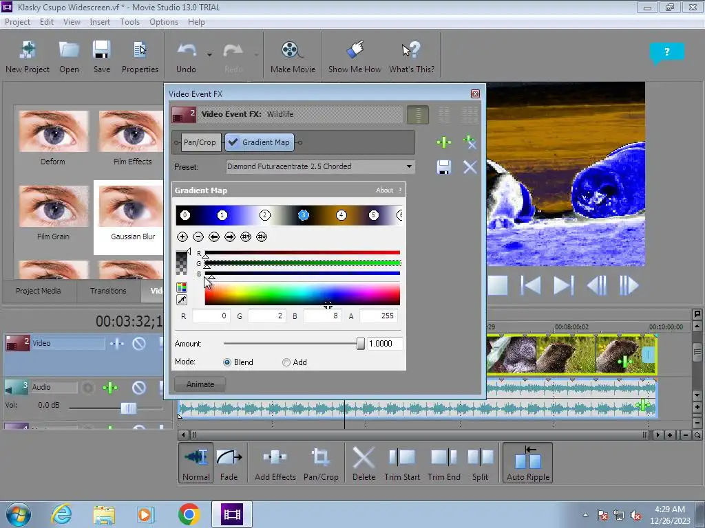Select the Blend mode radio button

tap(227, 362)
